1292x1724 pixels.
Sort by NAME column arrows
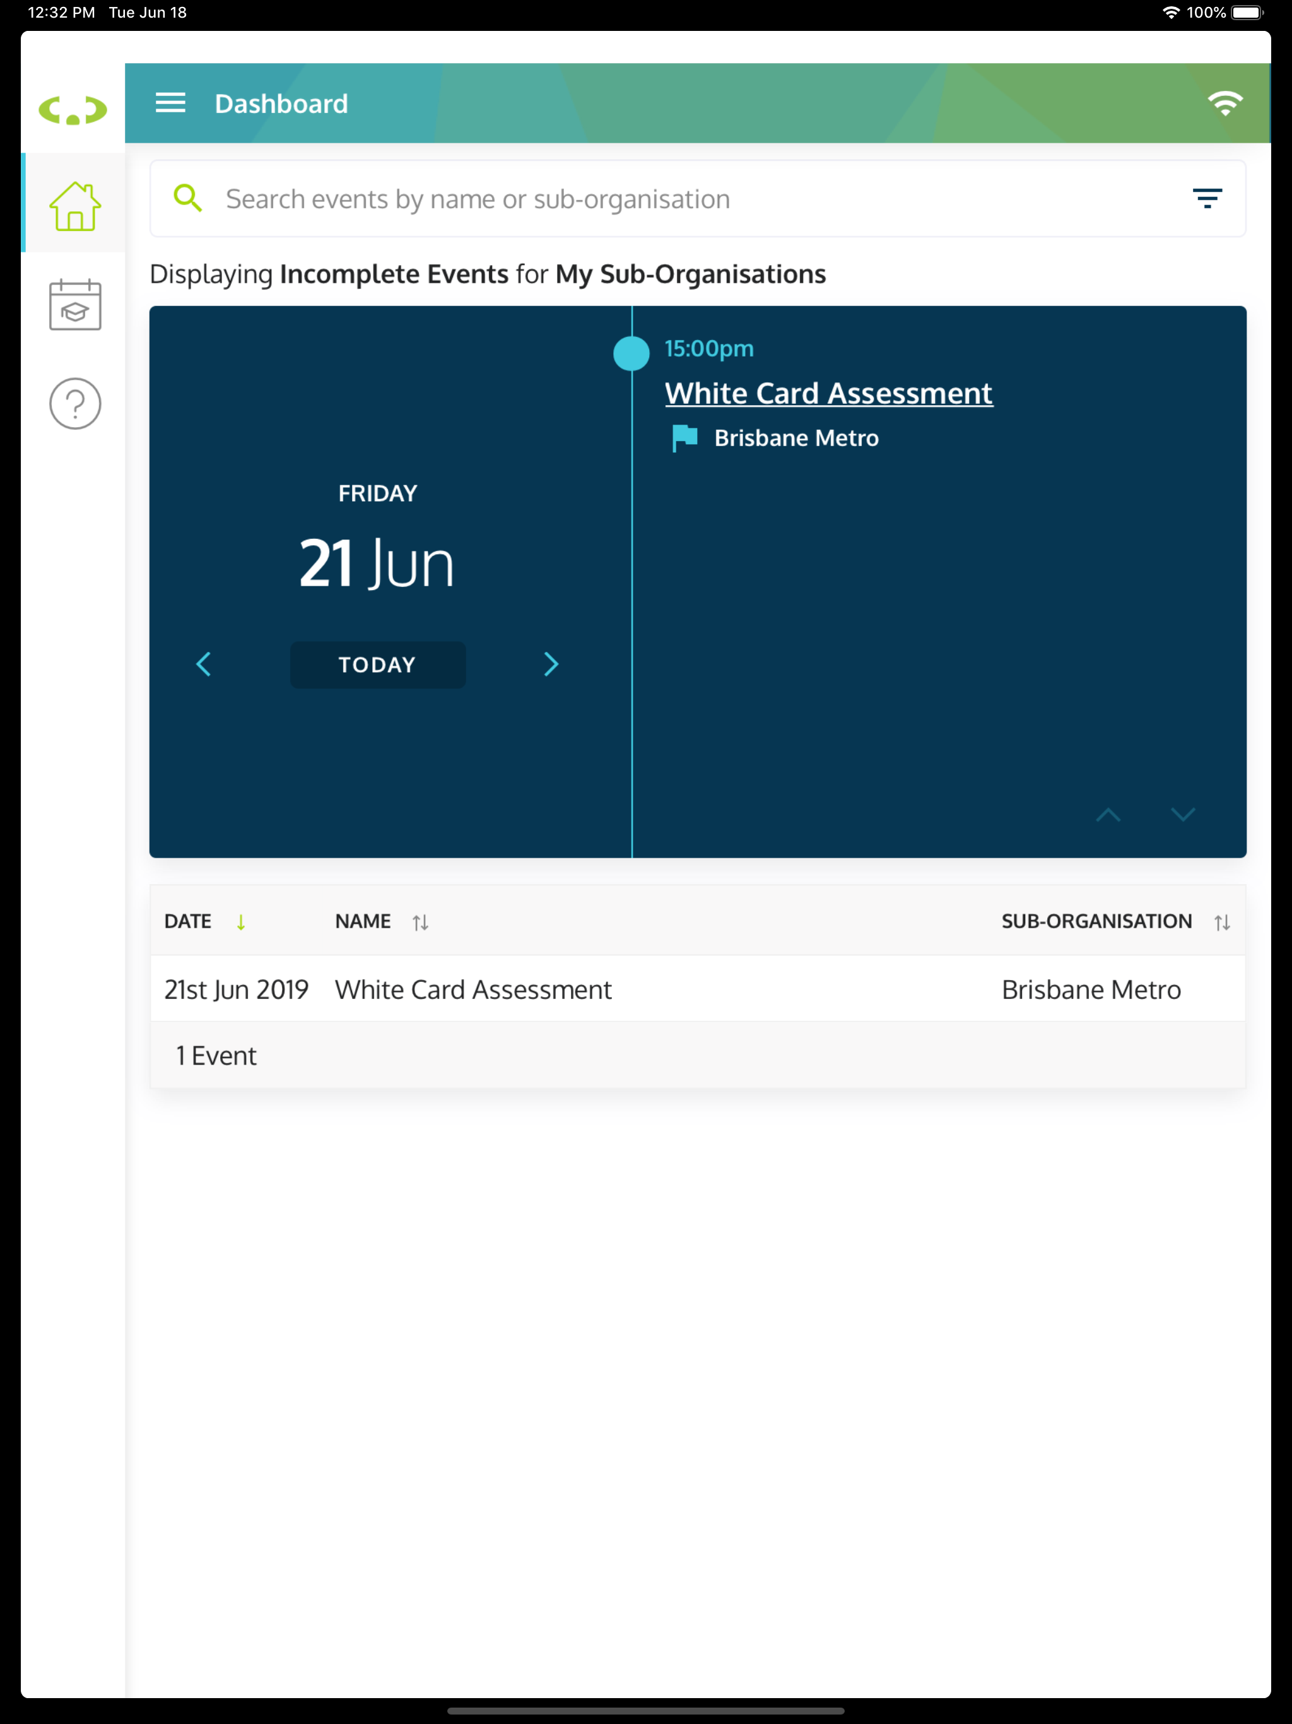(421, 922)
